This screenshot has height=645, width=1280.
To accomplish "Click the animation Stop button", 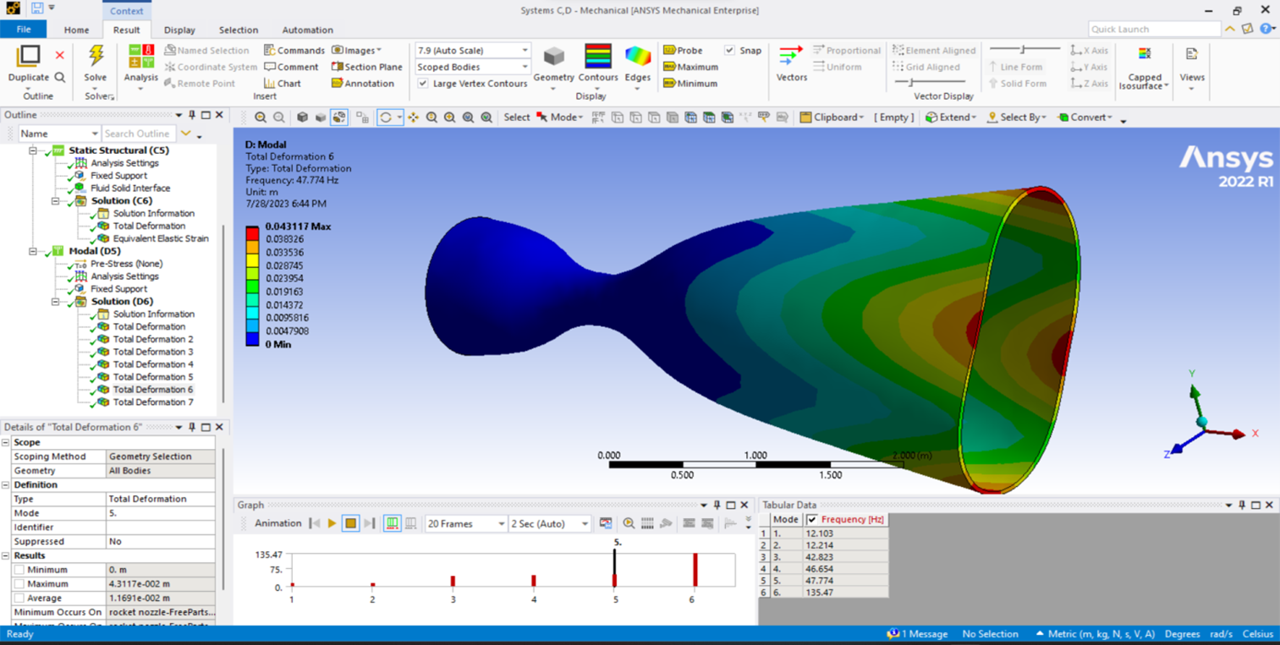I will [350, 524].
